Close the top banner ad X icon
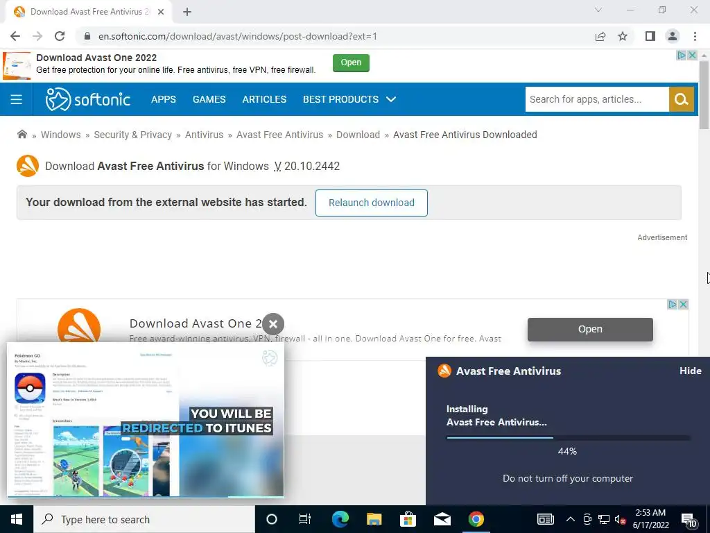Screen dimensions: 710x533 693,56
